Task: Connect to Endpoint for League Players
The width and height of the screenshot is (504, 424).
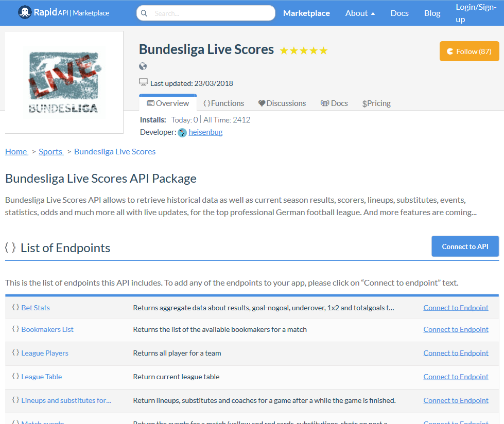Action: pos(456,353)
